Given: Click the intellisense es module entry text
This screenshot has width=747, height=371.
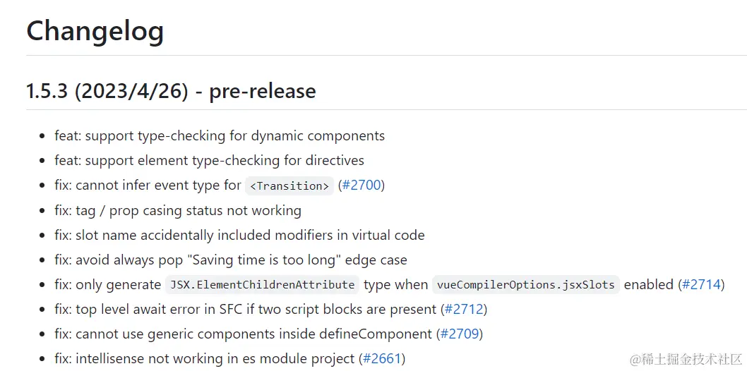Looking at the screenshot, I should (205, 359).
